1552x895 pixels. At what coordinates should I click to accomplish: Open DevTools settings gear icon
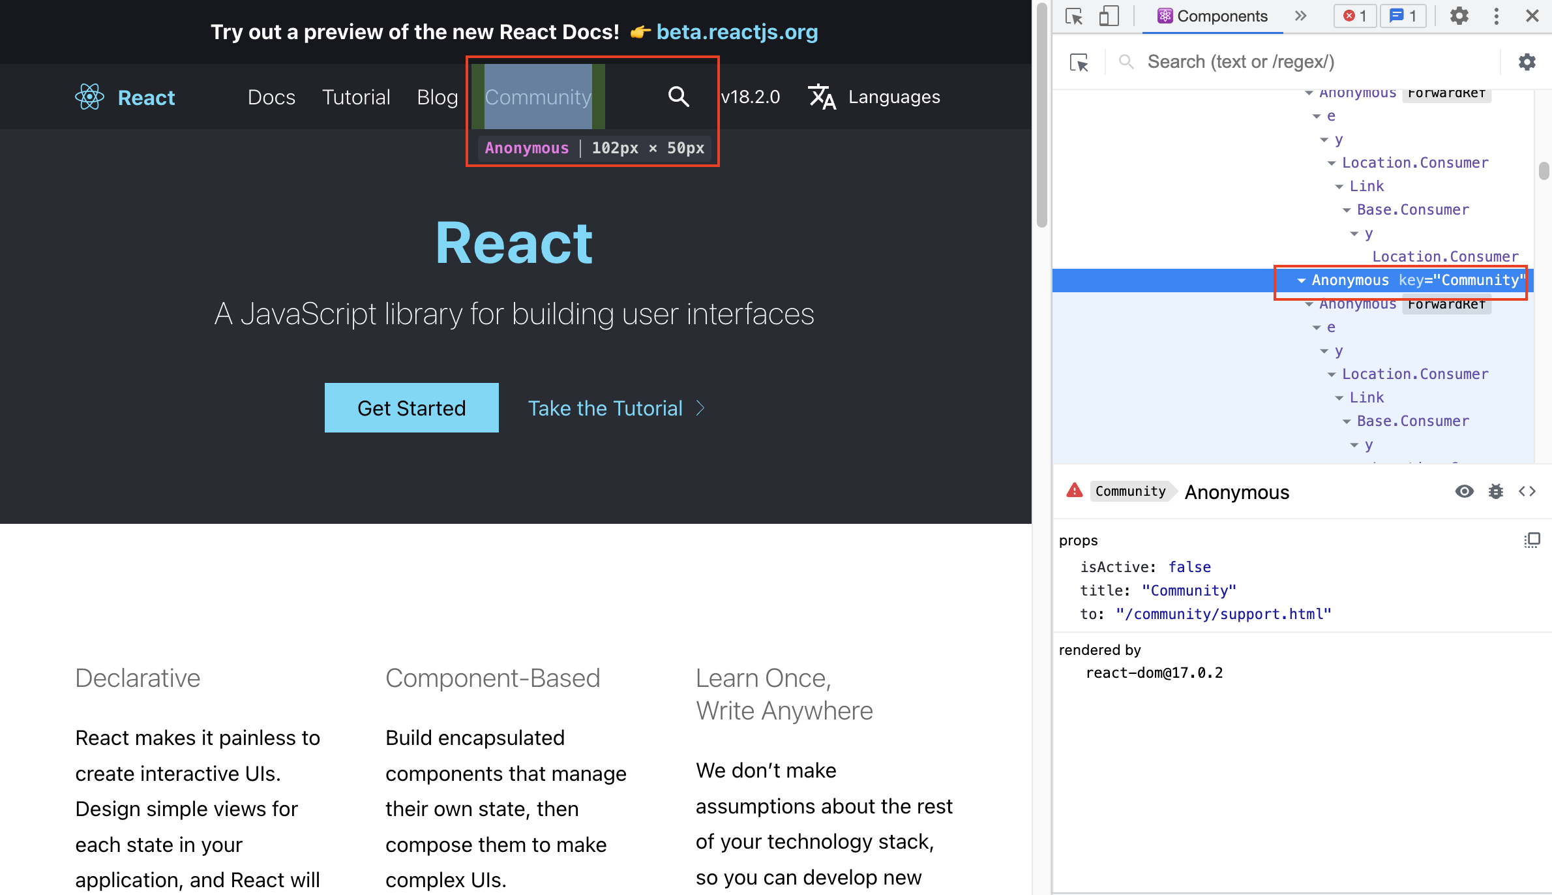pos(1459,16)
